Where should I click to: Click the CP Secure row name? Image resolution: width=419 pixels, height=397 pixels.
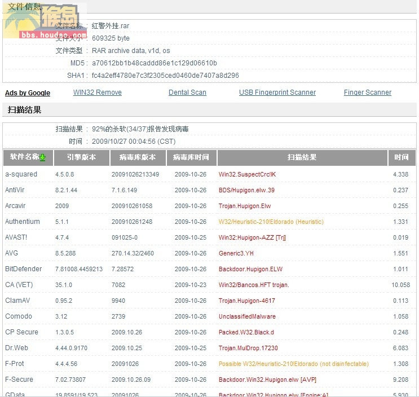21,332
